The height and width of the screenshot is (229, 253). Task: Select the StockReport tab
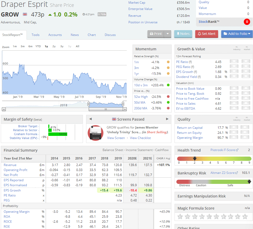pos(12,35)
